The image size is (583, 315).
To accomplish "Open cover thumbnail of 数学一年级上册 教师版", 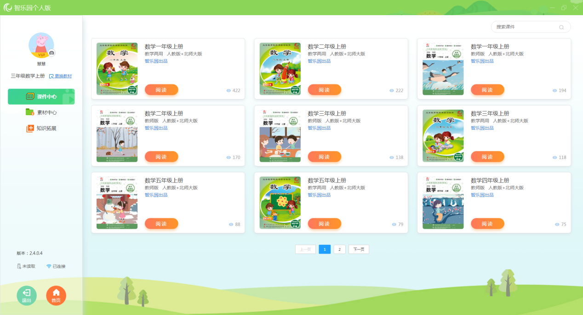I will point(443,69).
